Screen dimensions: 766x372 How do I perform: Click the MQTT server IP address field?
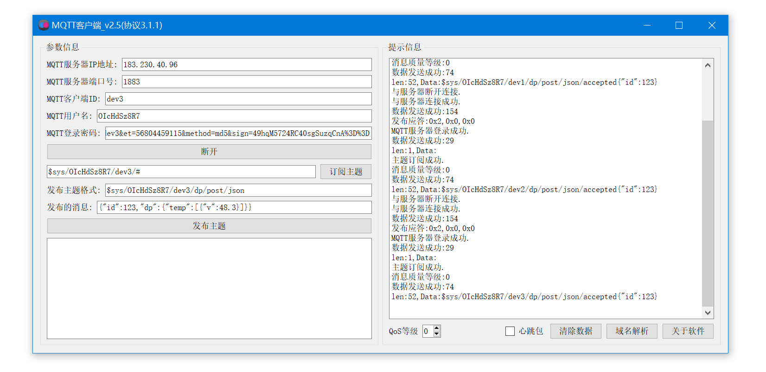247,64
